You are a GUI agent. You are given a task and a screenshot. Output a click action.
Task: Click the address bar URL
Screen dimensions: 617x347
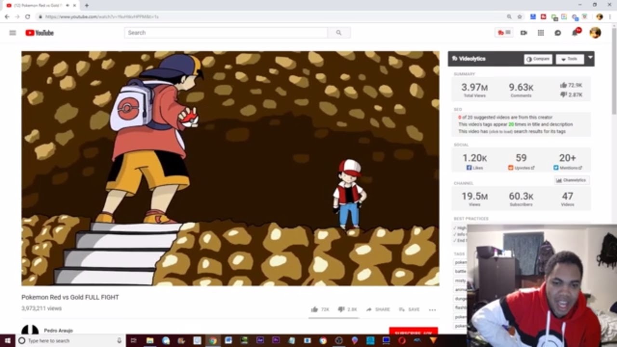102,17
